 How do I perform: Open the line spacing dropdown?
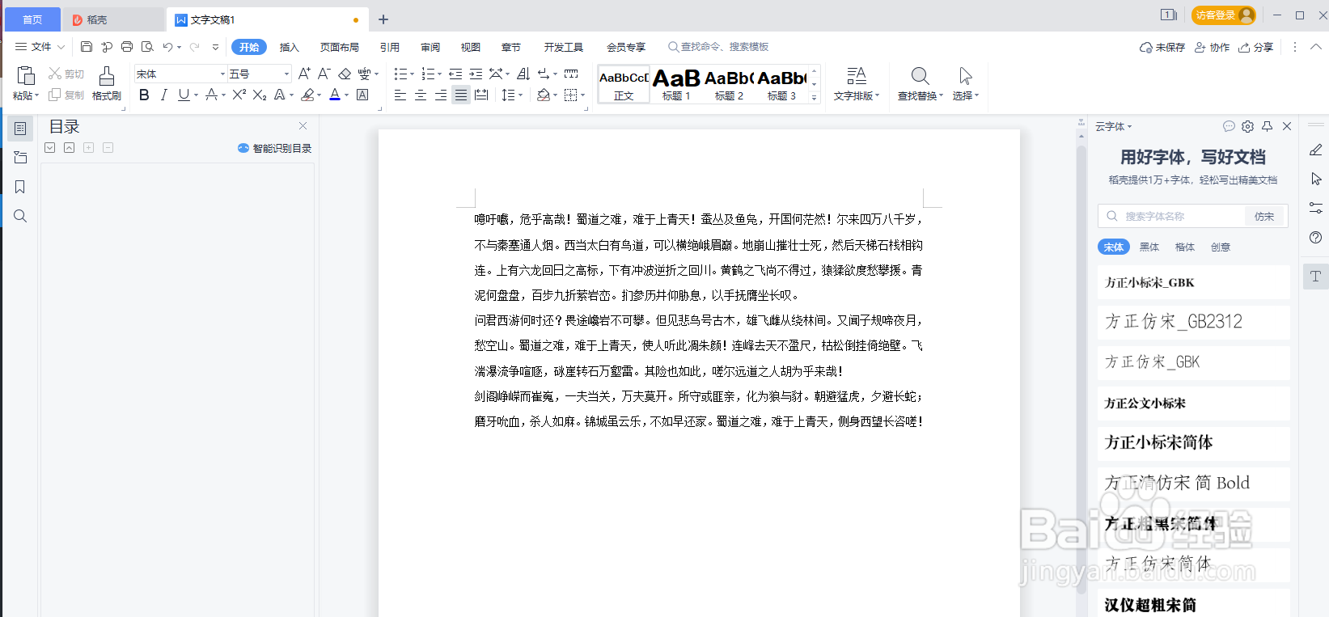520,95
